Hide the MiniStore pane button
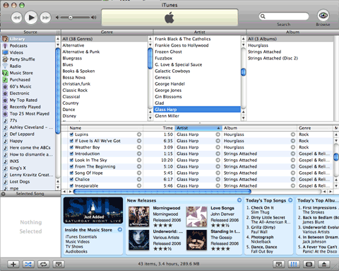Image resolution: width=339 pixels, height=271 pixels. click(279, 264)
